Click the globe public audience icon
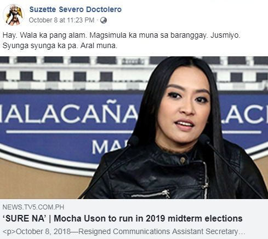The image size is (268, 239). tap(104, 20)
